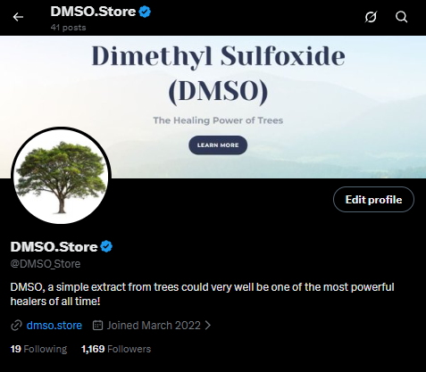Click the 41 posts count label
This screenshot has height=372, width=426.
tap(68, 28)
